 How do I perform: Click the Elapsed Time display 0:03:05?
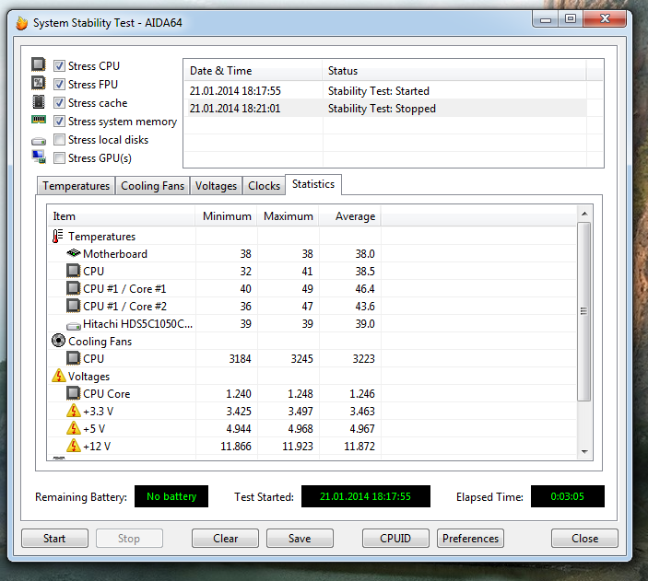click(x=568, y=496)
